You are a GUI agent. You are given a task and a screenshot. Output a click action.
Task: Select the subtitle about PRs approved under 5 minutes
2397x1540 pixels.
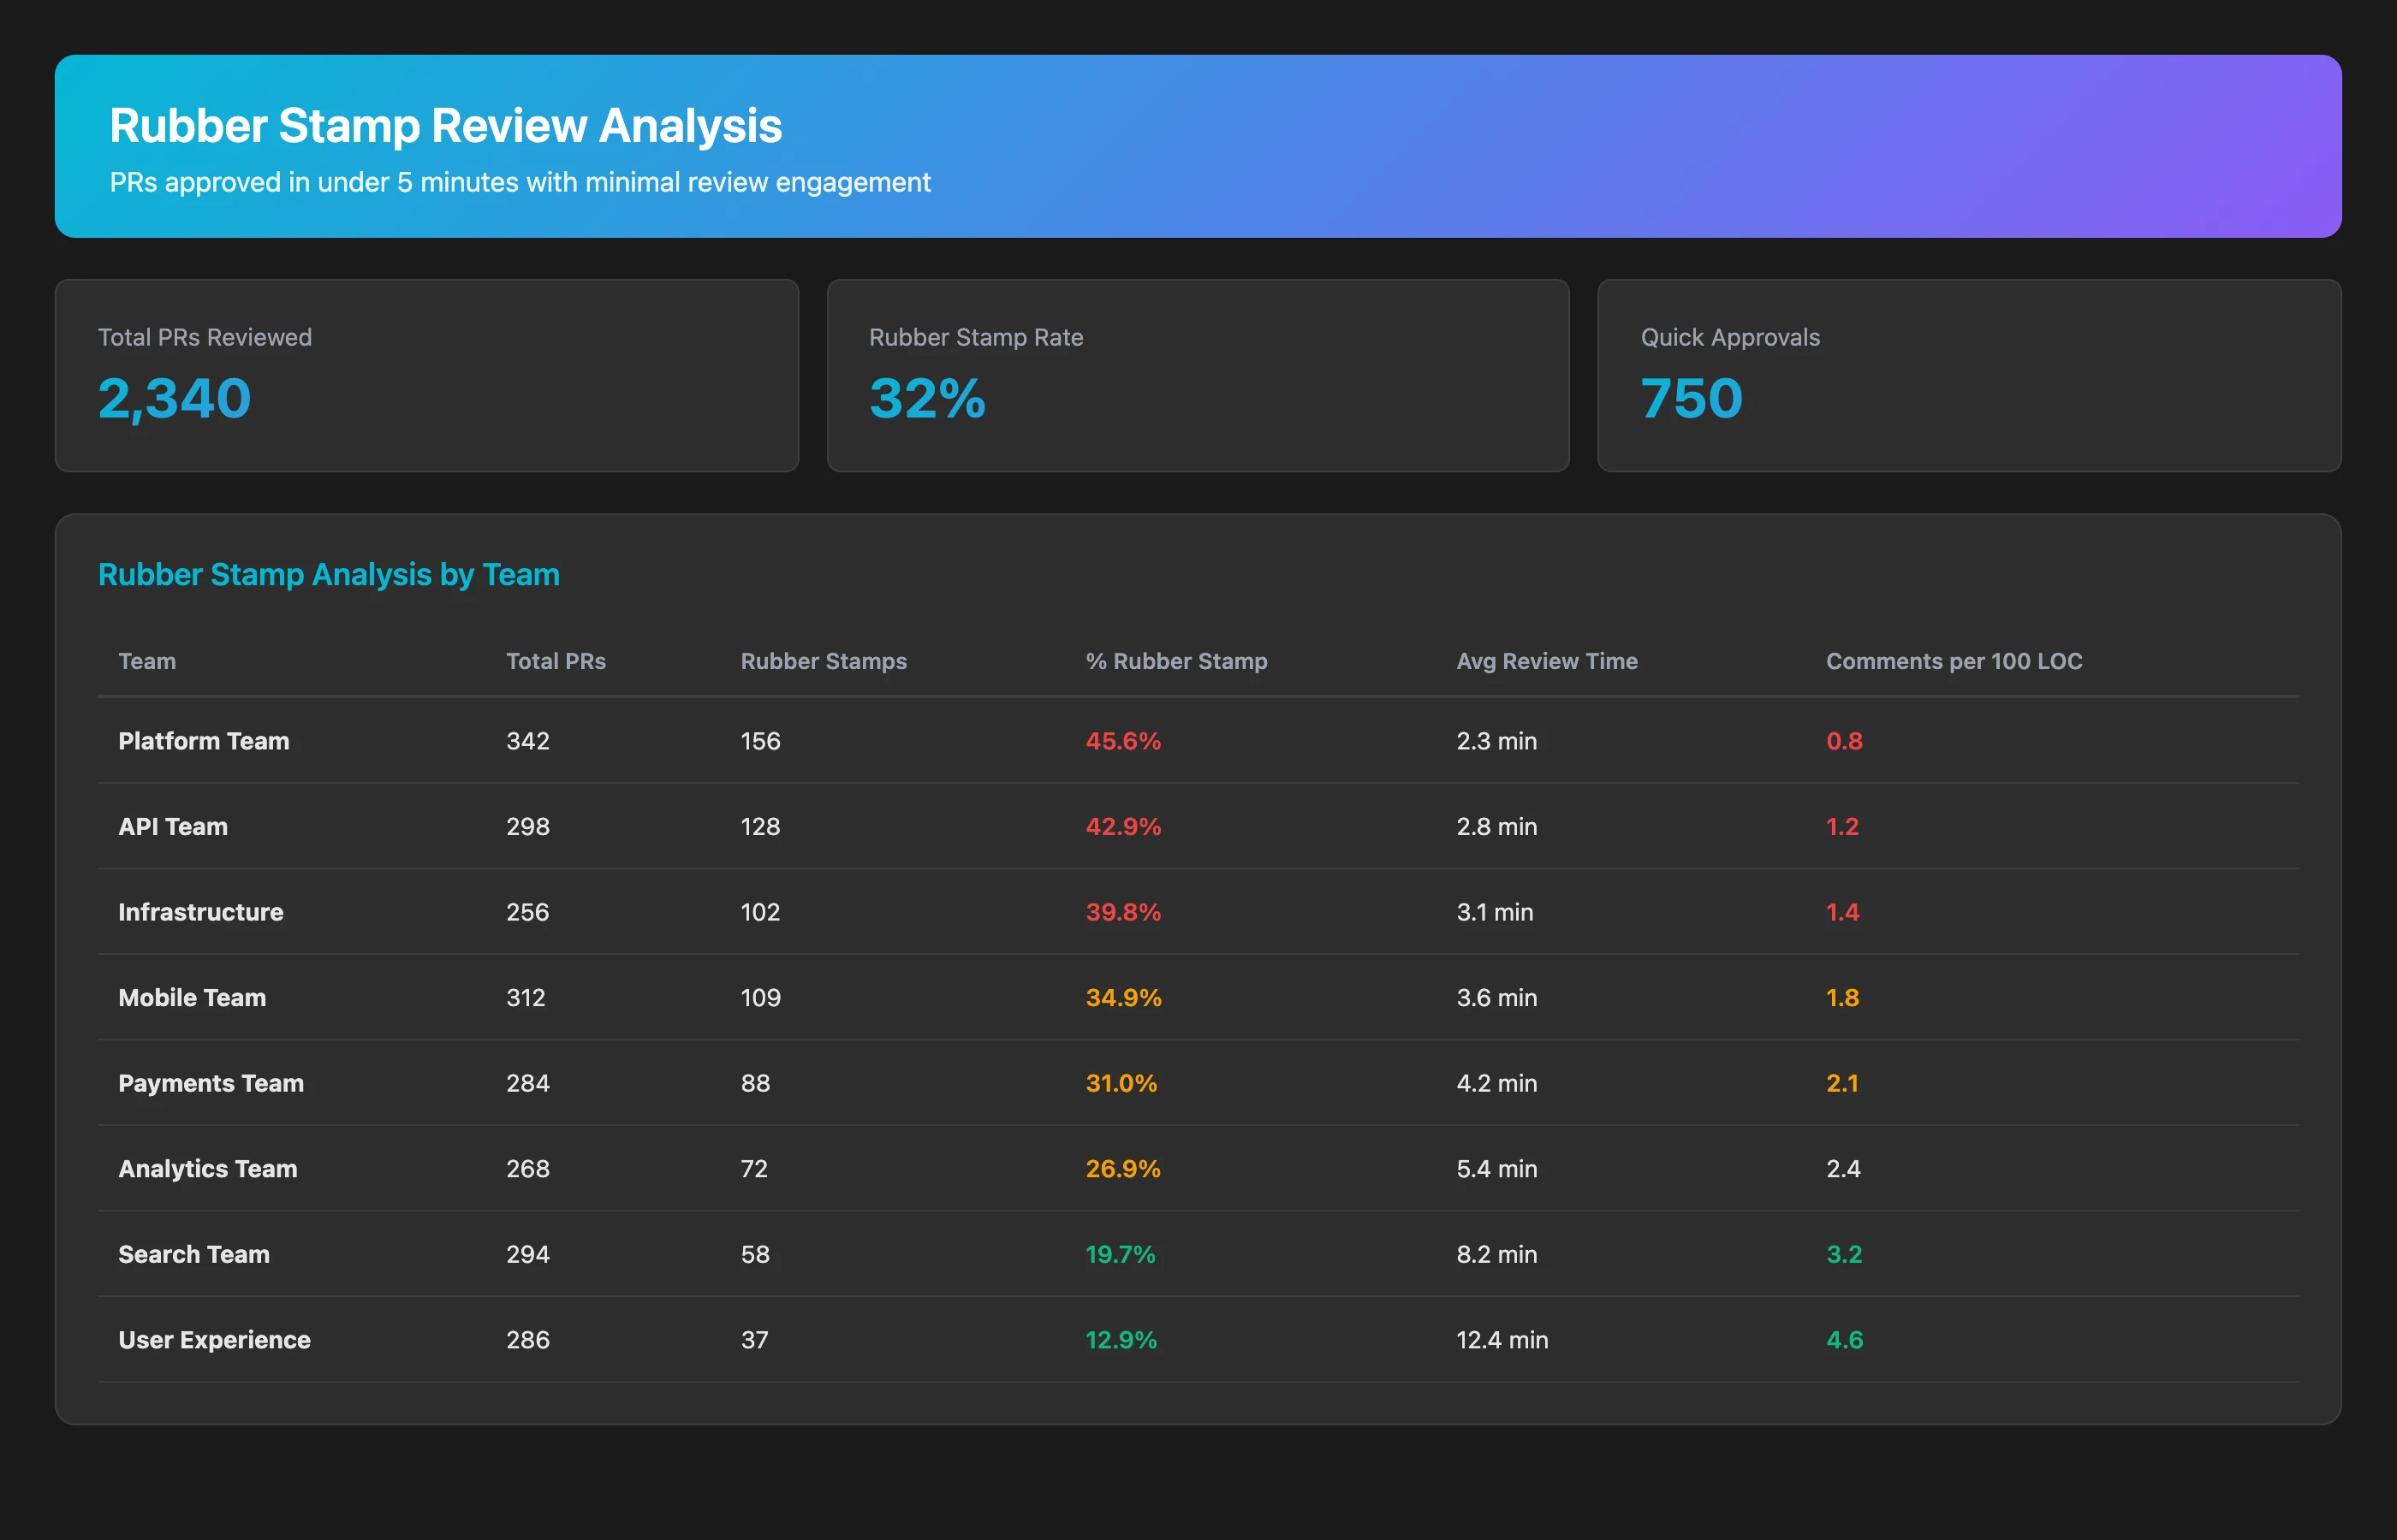coord(520,182)
